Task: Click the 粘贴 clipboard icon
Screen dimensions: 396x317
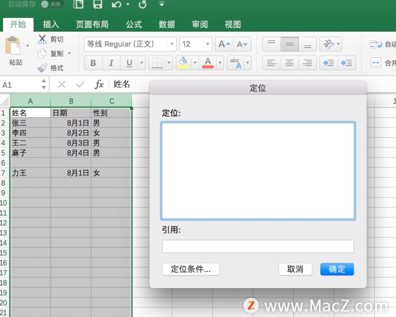Action: [x=13, y=45]
